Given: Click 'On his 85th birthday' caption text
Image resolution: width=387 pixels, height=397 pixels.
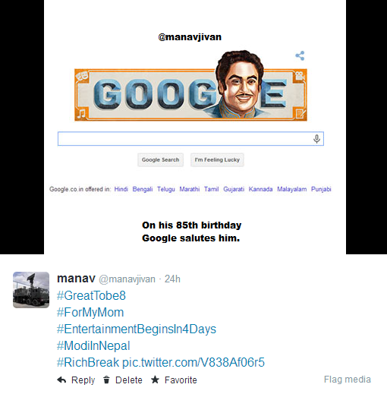Looking at the screenshot, I should tap(191, 225).
